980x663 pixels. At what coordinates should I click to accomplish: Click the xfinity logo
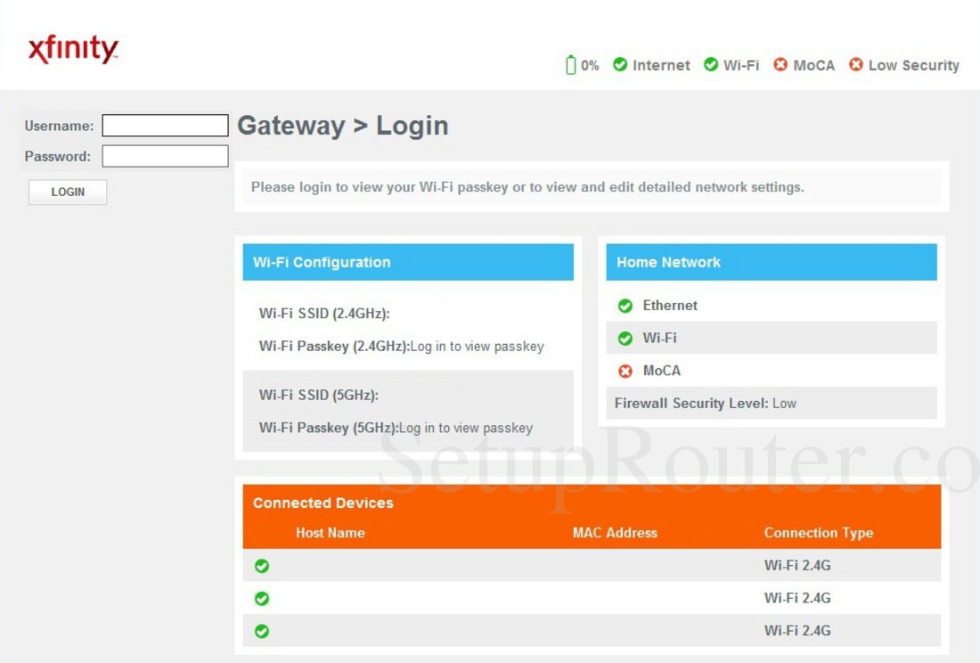point(74,49)
